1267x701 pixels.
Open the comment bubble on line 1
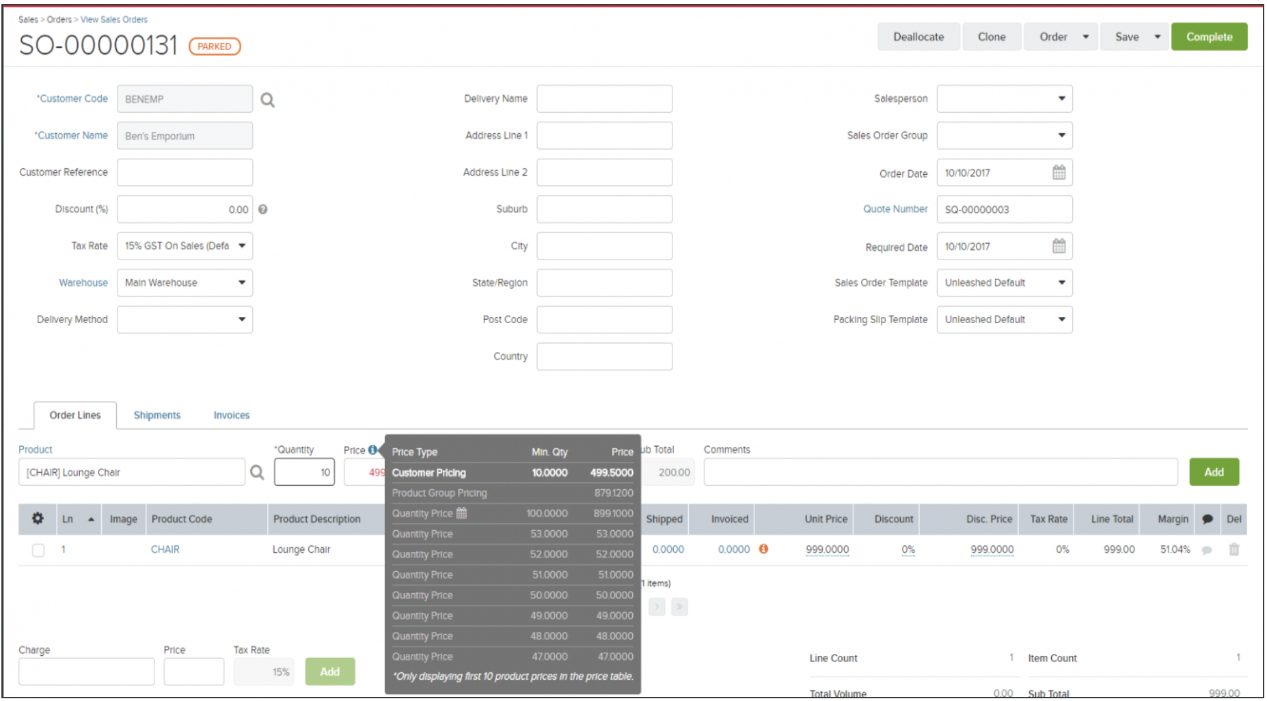click(x=1208, y=549)
